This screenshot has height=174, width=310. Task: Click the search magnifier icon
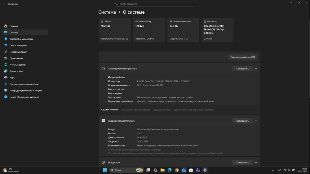click(x=117, y=4)
